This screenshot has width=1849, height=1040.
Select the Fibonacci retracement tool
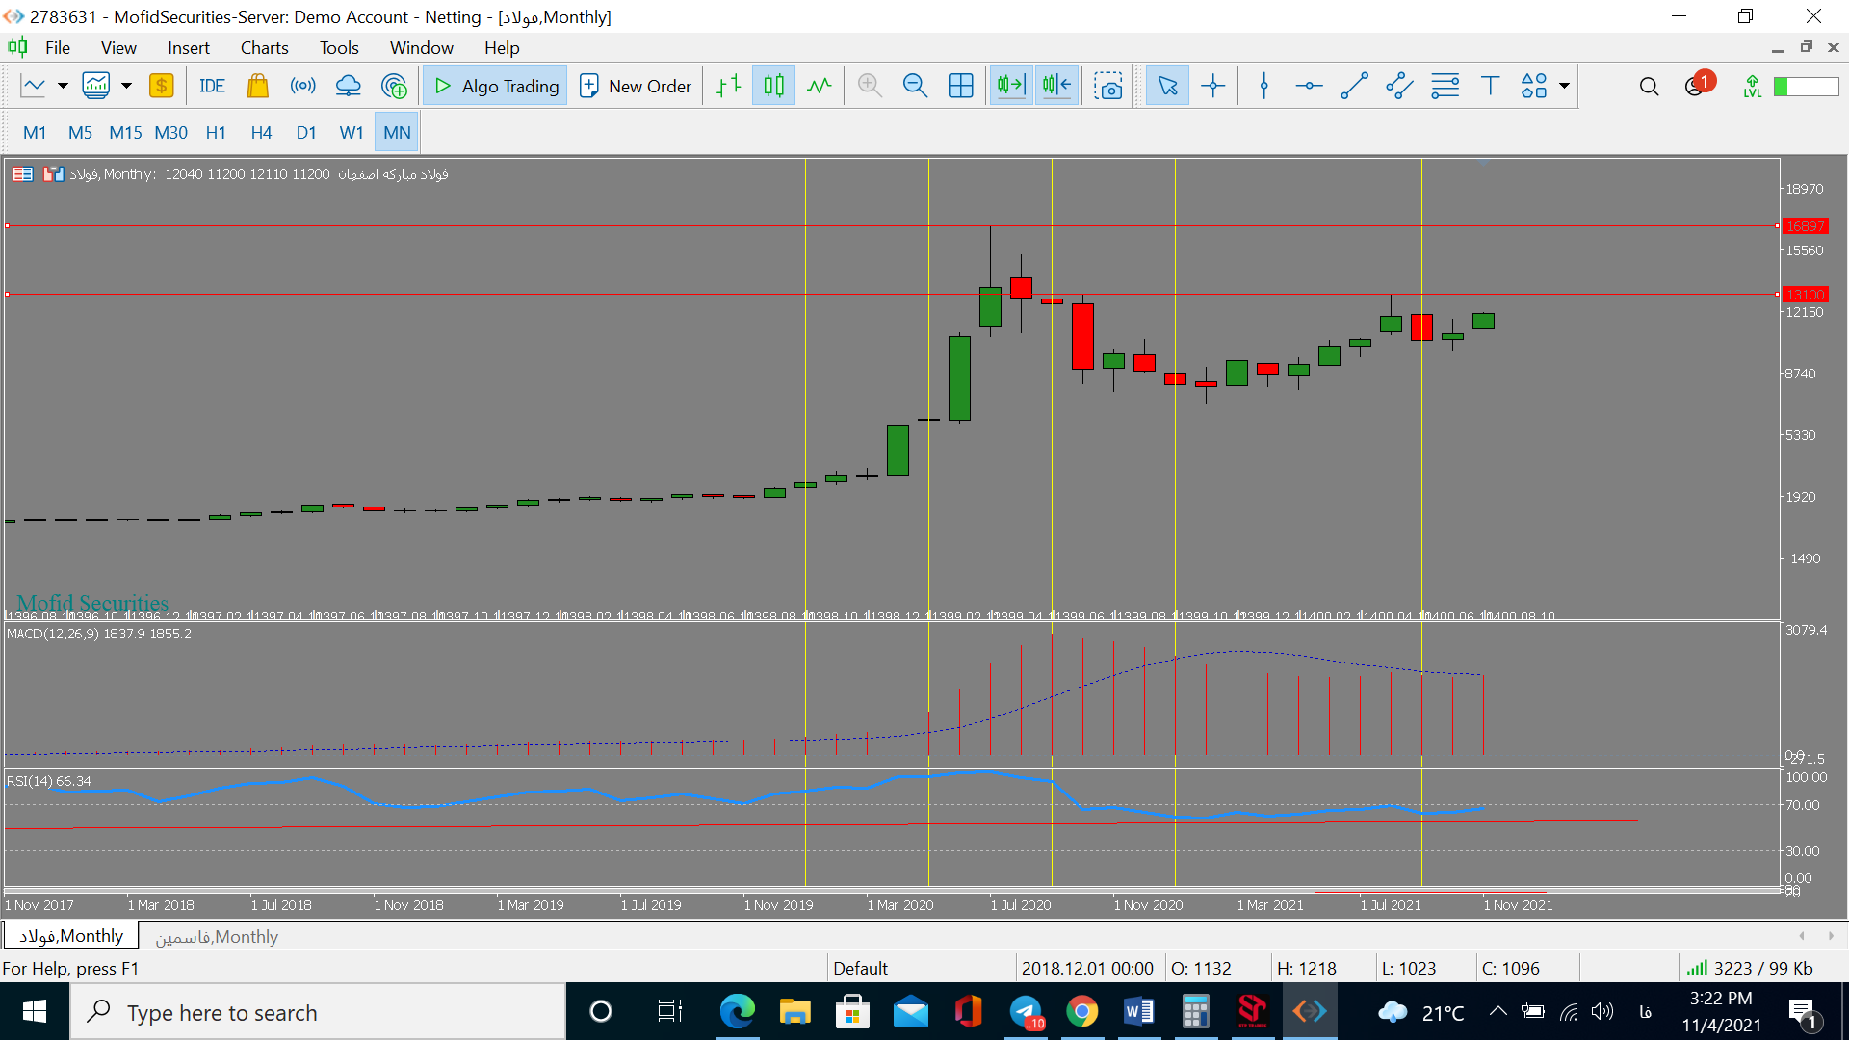click(x=1445, y=86)
